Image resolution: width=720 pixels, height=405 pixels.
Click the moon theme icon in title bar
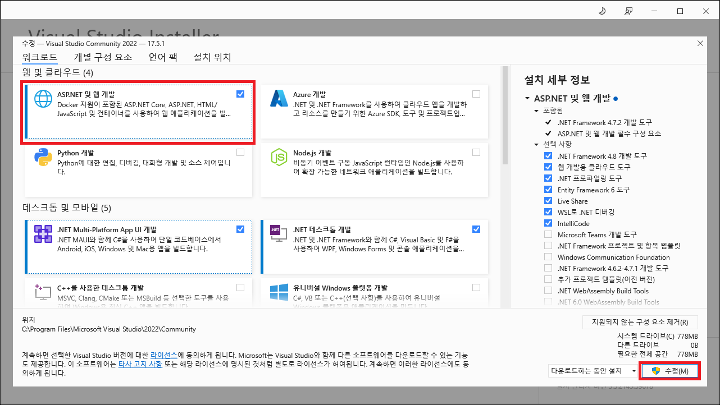pyautogui.click(x=603, y=11)
